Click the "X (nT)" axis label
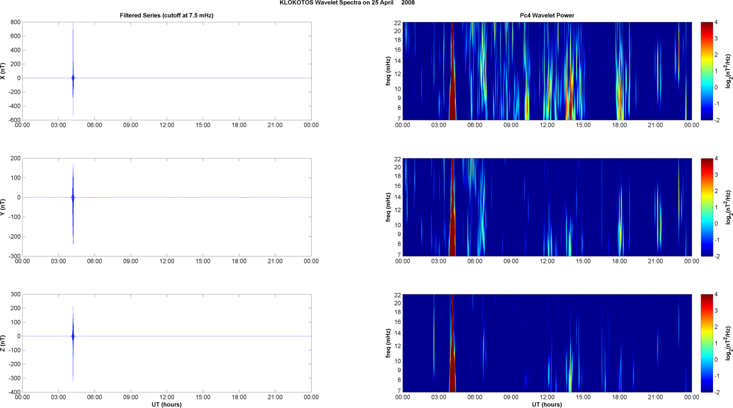The width and height of the screenshot is (733, 408). tap(3, 71)
